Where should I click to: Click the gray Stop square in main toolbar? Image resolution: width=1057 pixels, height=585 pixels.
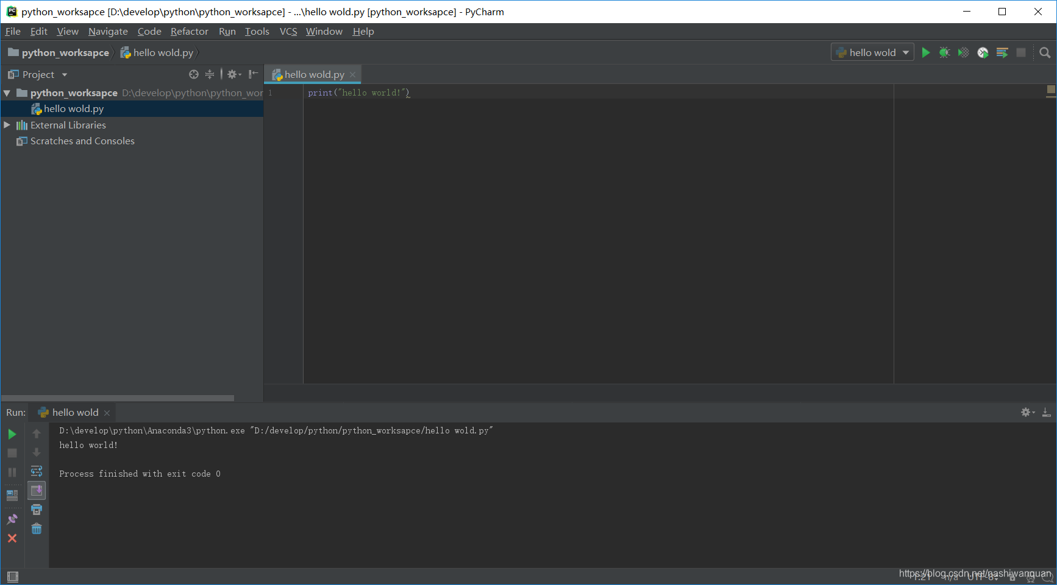click(x=1021, y=53)
